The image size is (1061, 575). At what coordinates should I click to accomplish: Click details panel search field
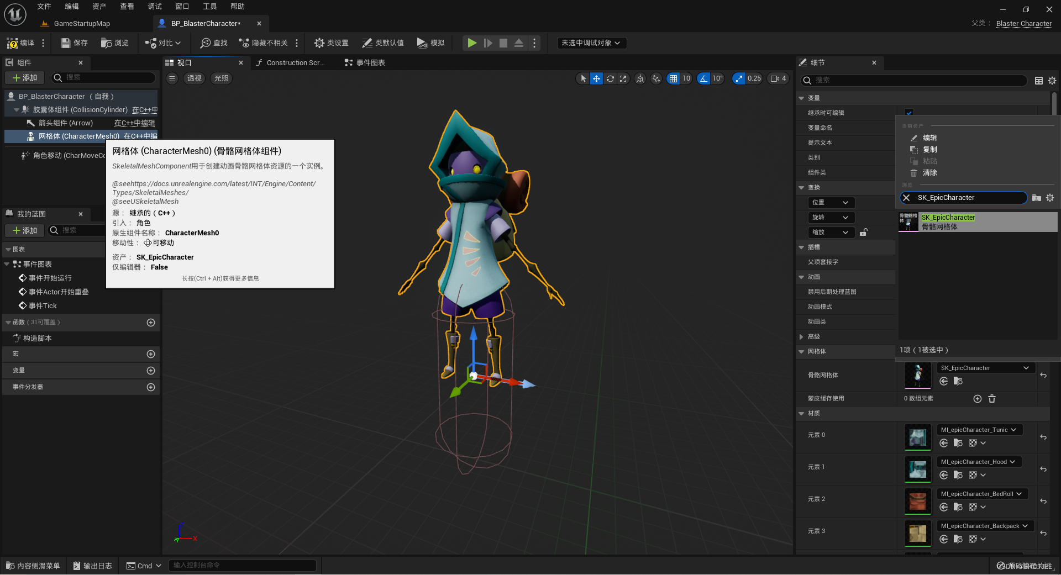pos(914,81)
